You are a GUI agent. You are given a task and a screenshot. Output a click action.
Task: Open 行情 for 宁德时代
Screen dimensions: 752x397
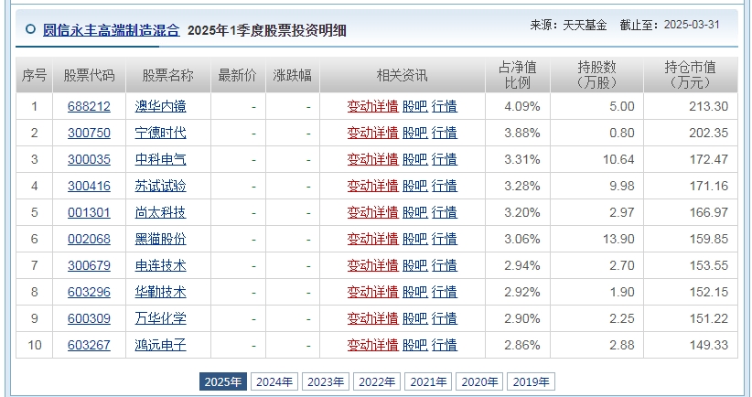pos(445,133)
